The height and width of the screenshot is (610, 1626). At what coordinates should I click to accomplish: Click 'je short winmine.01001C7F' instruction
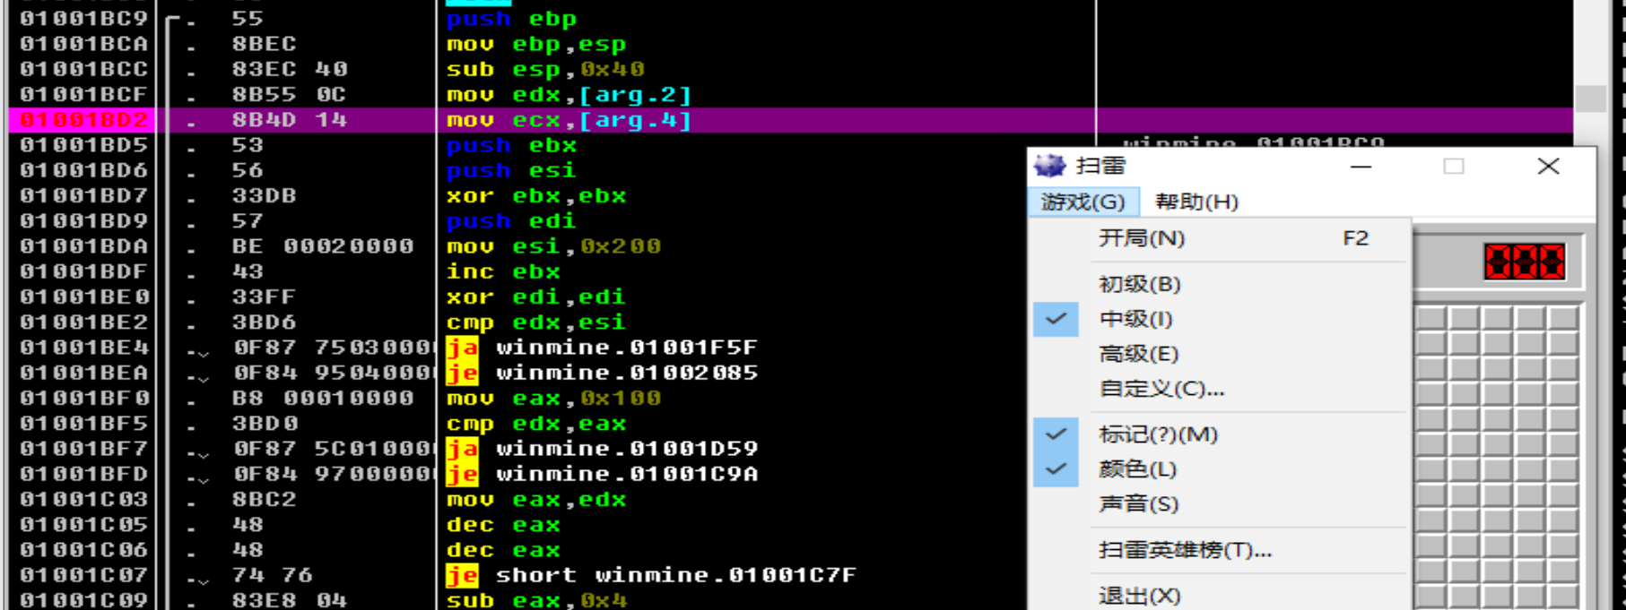(651, 575)
